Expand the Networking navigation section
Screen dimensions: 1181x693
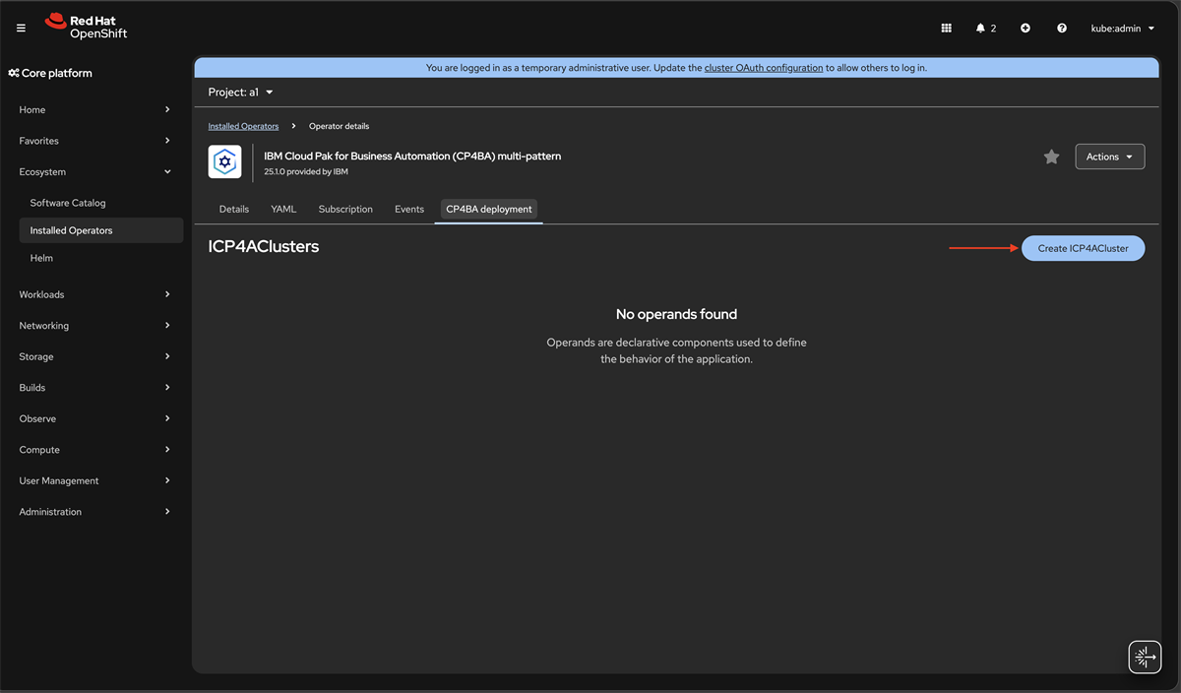94,325
